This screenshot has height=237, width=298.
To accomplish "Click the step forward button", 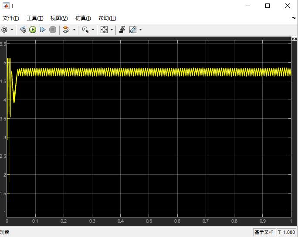I will click(x=43, y=30).
